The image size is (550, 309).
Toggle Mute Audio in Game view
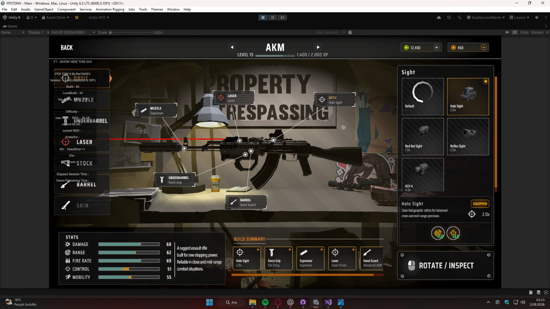pyautogui.click(x=507, y=32)
